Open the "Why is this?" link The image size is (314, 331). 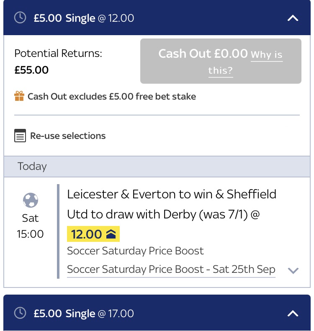click(246, 62)
